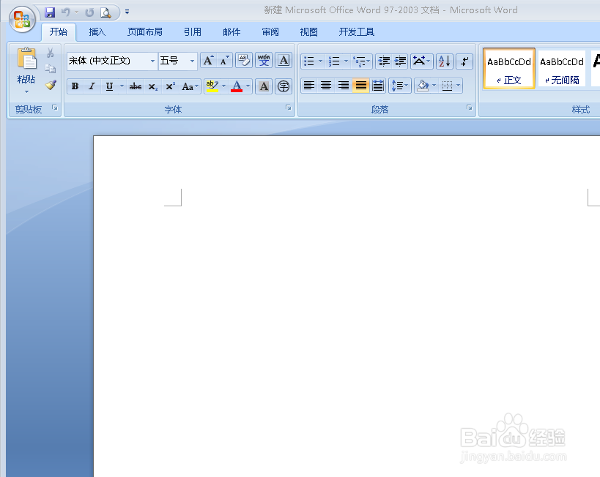
Task: Open line spacing menu
Action: click(x=400, y=86)
